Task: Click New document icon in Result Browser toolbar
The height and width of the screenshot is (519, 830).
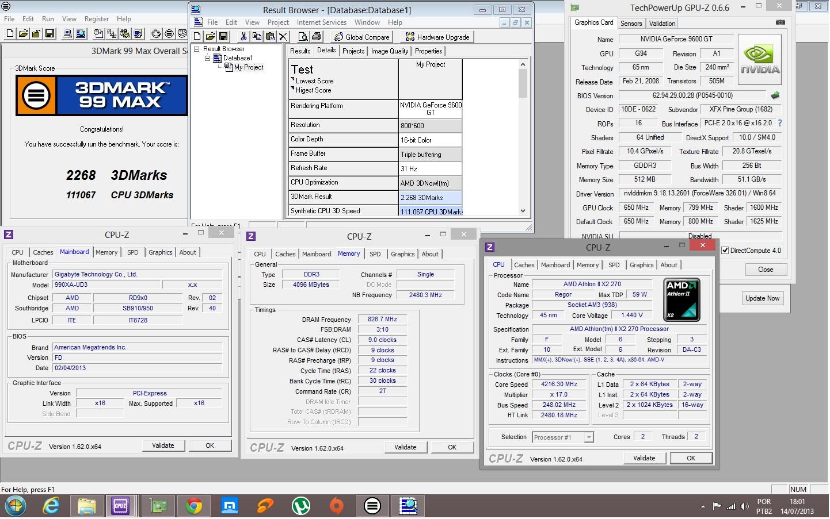Action: [197, 37]
